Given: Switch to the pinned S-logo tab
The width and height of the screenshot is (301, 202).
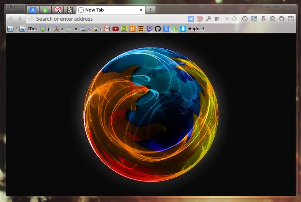Looking at the screenshot, I should click(x=70, y=10).
